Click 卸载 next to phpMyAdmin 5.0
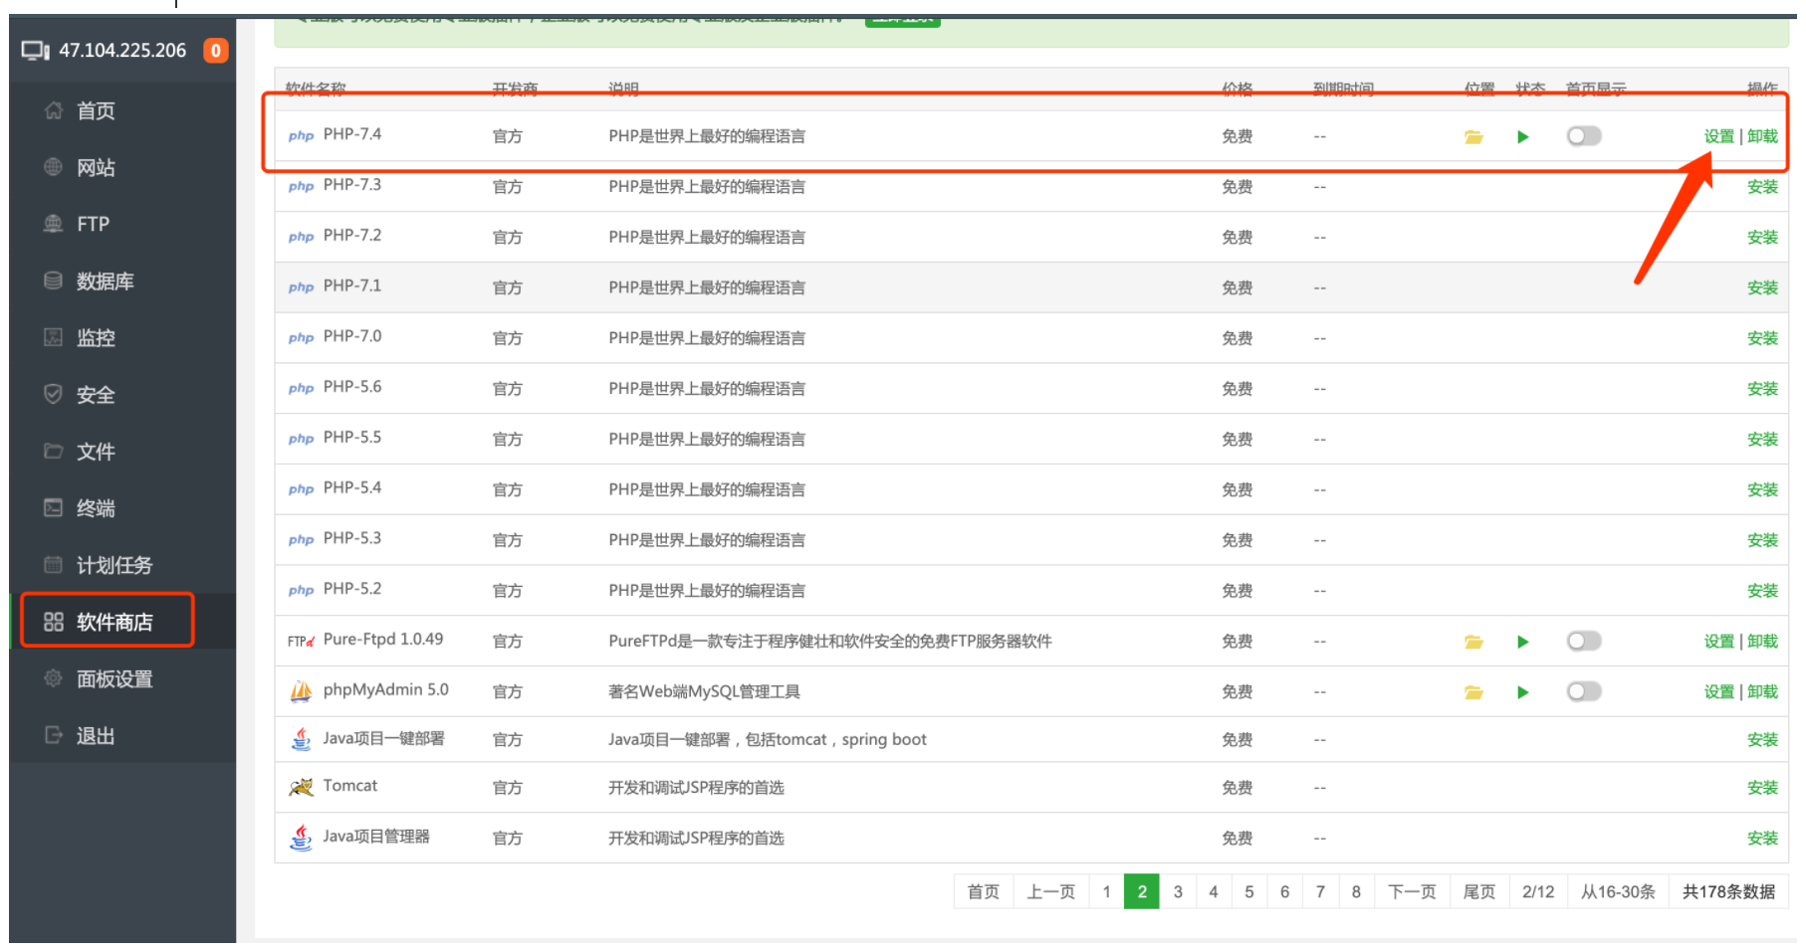This screenshot has height=949, width=1806. (1762, 691)
